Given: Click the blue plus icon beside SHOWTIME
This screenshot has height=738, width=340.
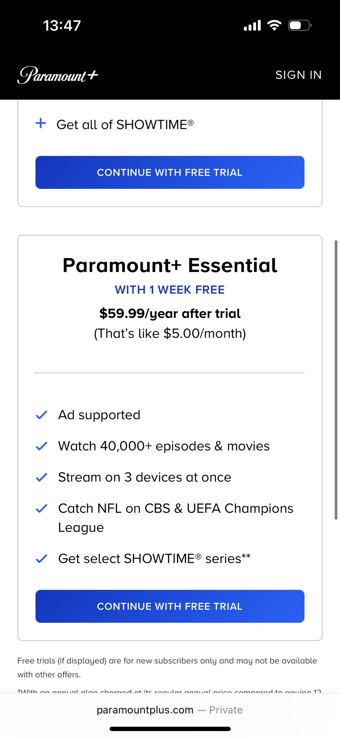Looking at the screenshot, I should pos(41,123).
